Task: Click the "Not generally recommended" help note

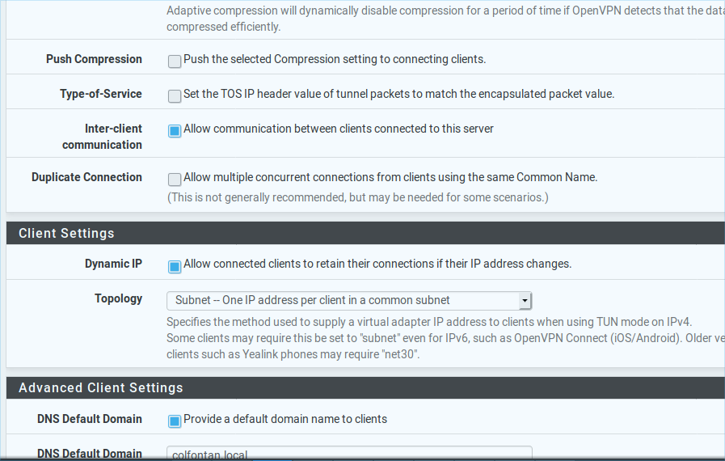Action: pos(357,197)
